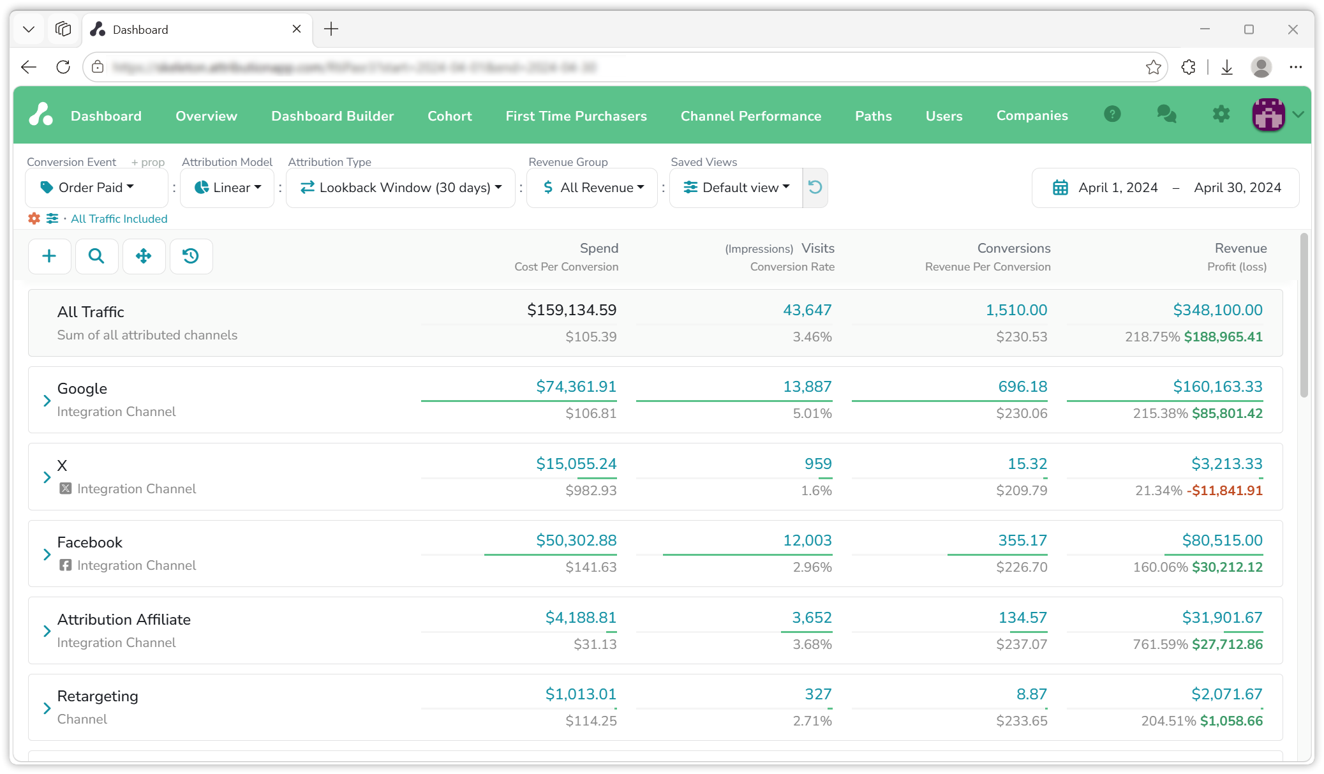Open the Lookback Window (30 days) dropdown

click(x=401, y=188)
